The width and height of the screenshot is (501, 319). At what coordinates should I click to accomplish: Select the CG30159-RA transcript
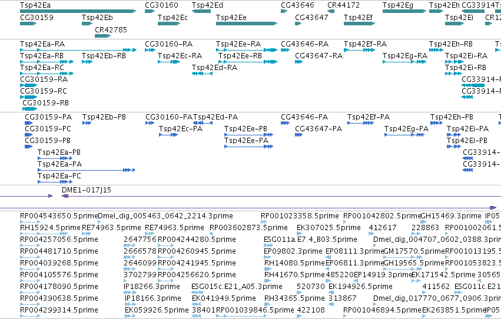(x=28, y=85)
